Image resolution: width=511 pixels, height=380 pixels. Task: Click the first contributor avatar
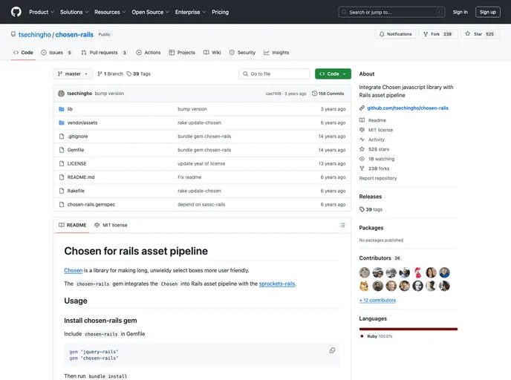[365, 272]
